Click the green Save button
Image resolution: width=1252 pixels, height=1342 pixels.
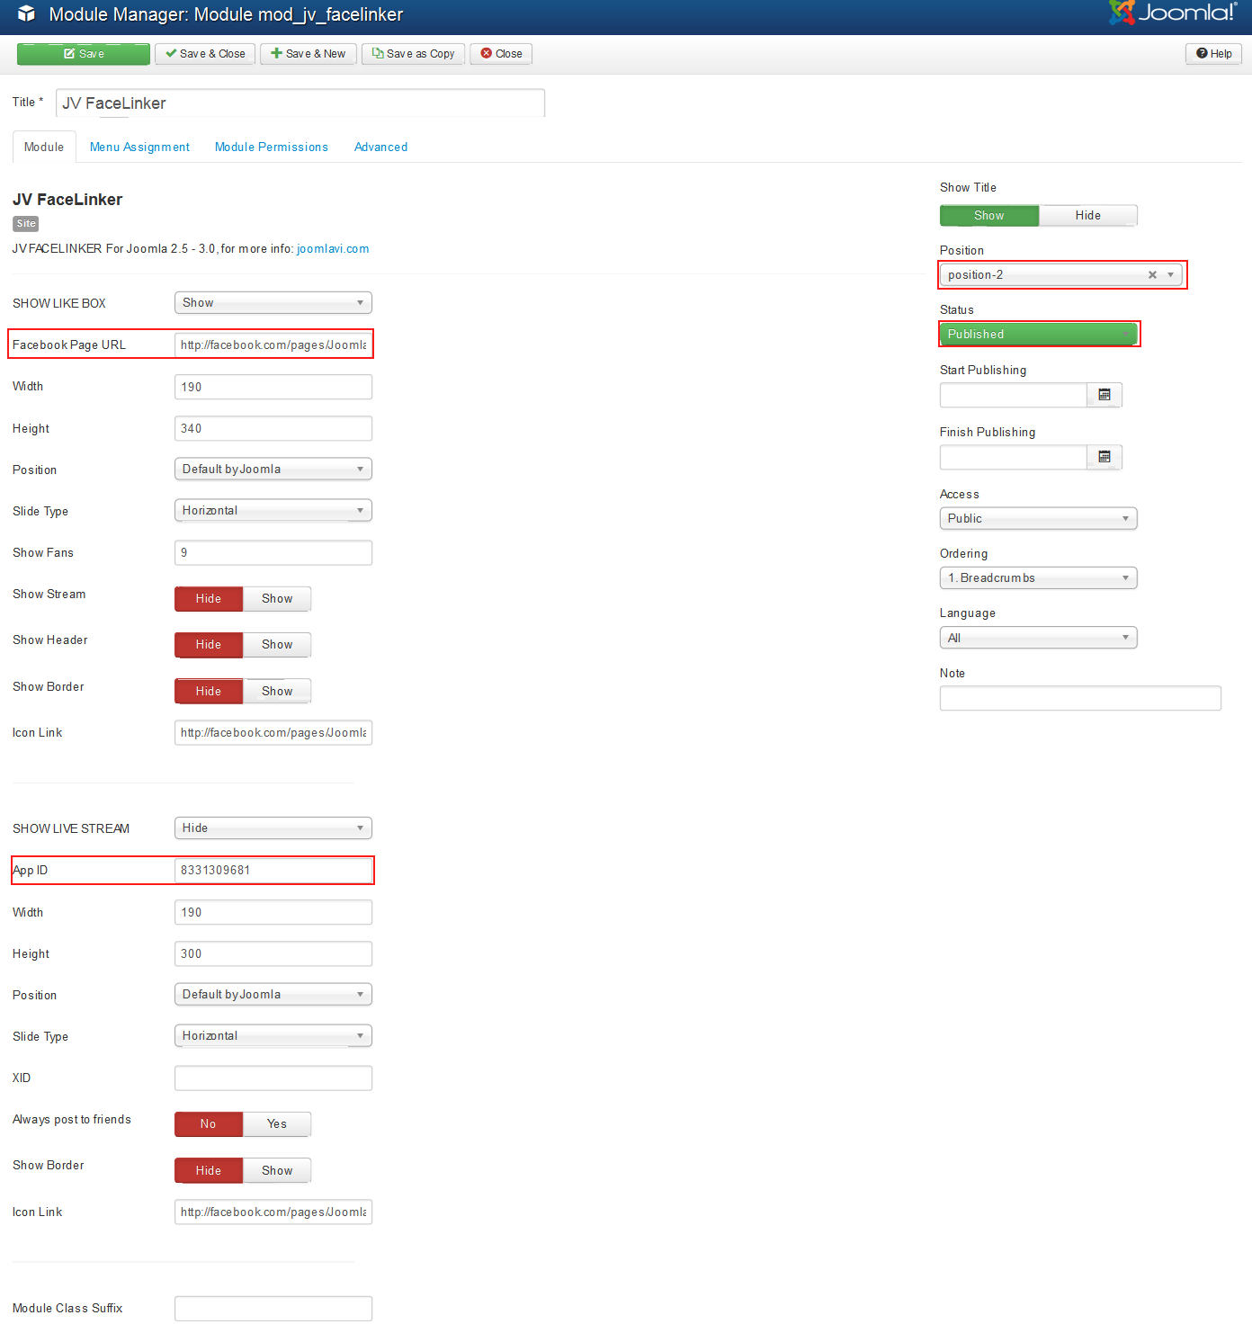84,54
